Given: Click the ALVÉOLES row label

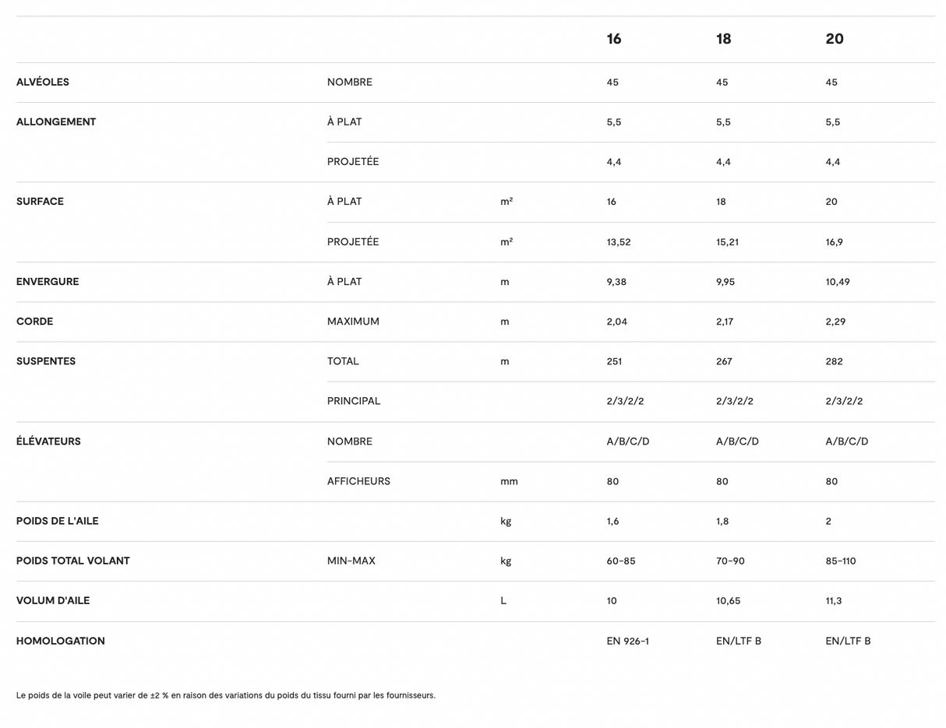Looking at the screenshot, I should [43, 82].
